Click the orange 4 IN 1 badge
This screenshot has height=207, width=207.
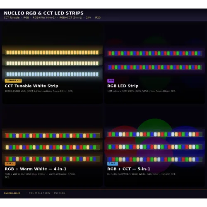click(x=10, y=164)
